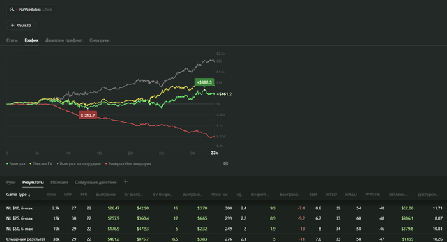
Task: Toggle the Выиграл без шоудауна legend line
Action: click(x=128, y=164)
